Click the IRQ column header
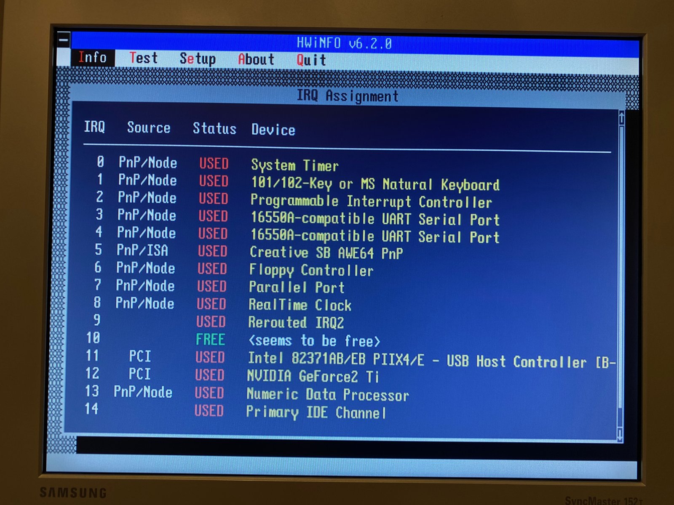The image size is (674, 505). click(94, 126)
